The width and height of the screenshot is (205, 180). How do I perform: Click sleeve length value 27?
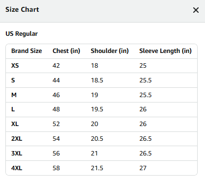pos(143,168)
